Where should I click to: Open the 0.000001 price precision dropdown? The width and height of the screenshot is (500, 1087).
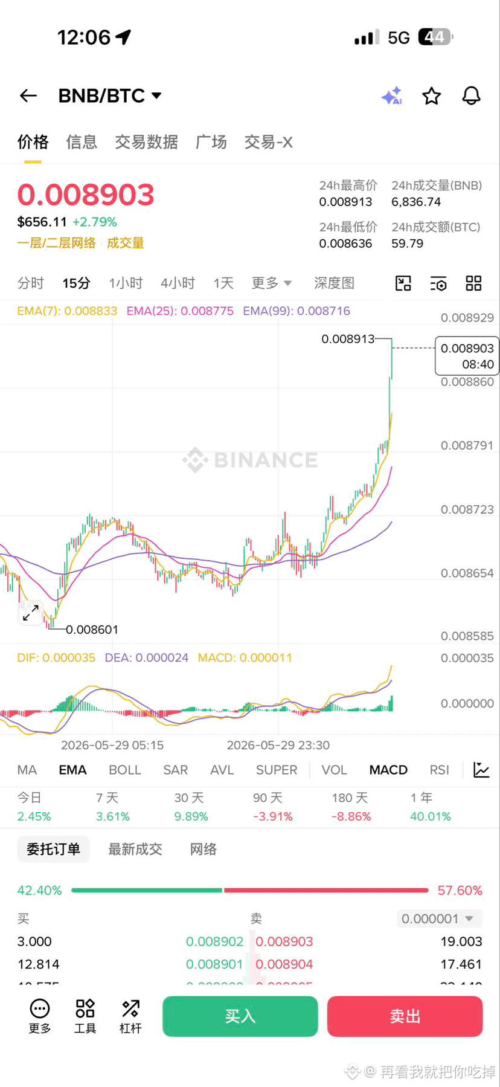[440, 918]
